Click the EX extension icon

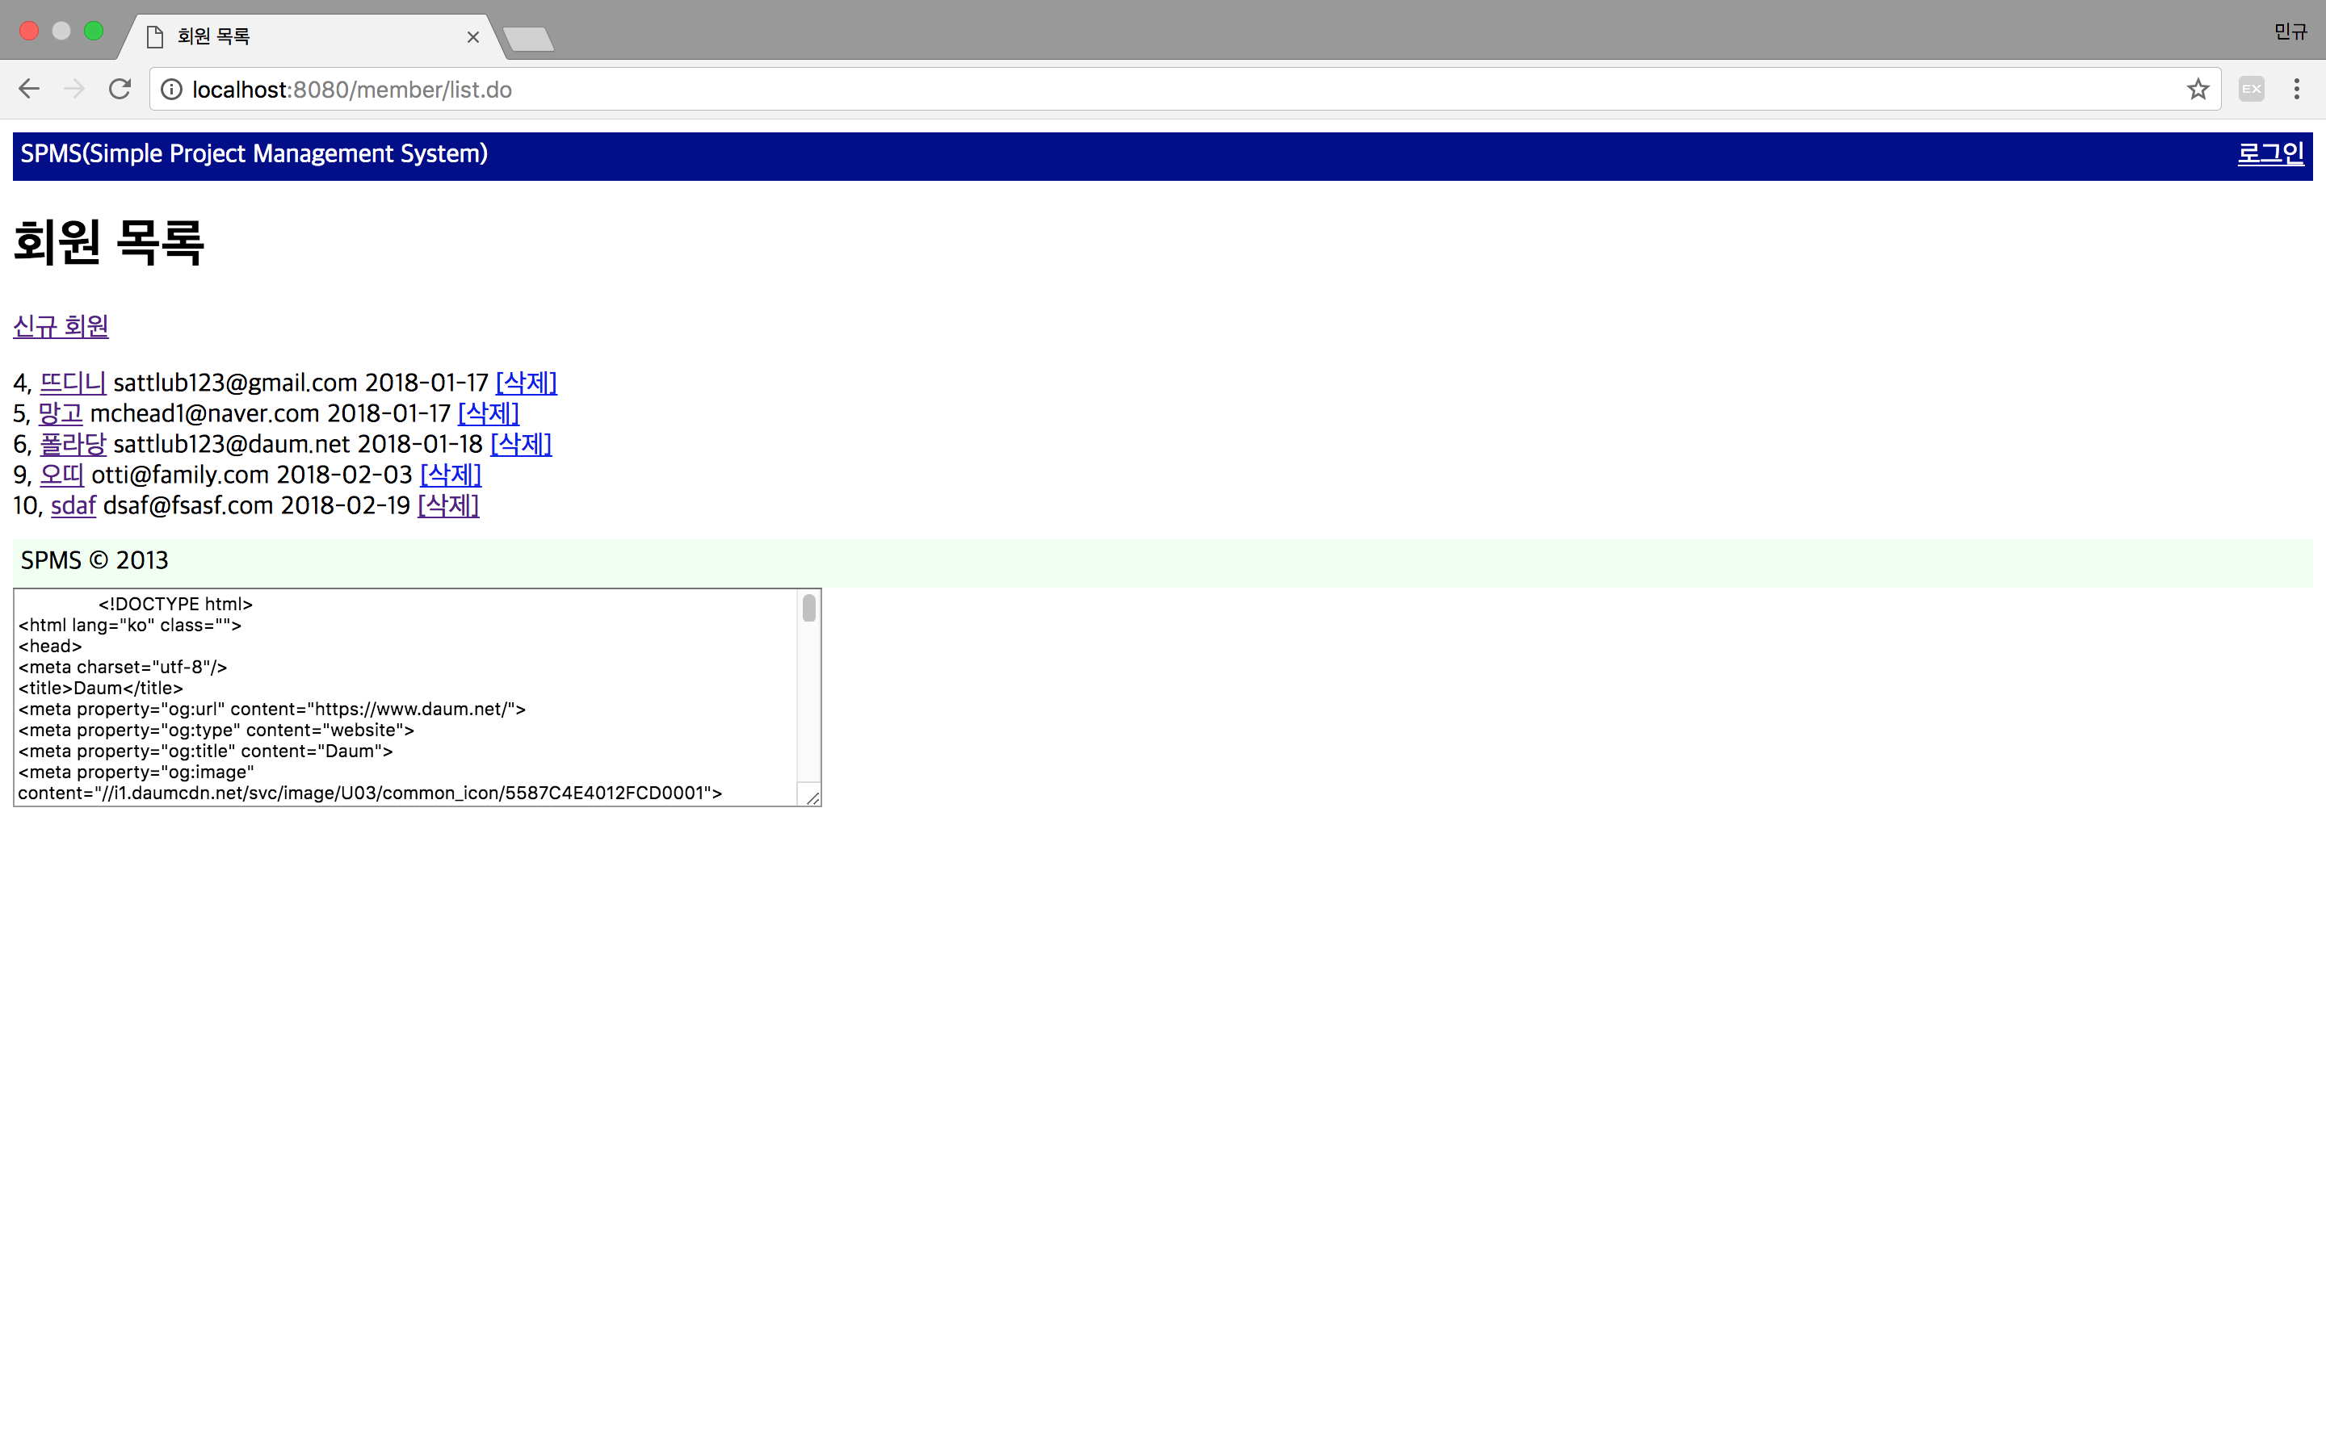[x=2251, y=90]
